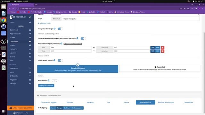Viewport: 205px width, 115px height.
Task: Set restart policy to Never
Action: coord(53,108)
